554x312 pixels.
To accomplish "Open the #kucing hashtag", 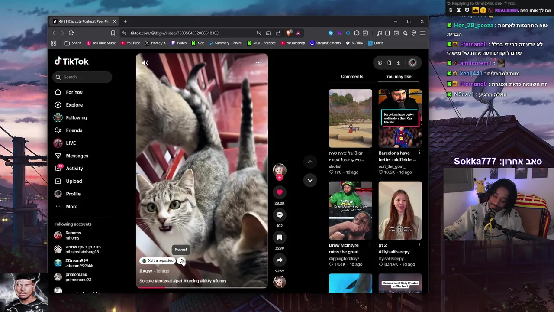I will [x=191, y=281].
